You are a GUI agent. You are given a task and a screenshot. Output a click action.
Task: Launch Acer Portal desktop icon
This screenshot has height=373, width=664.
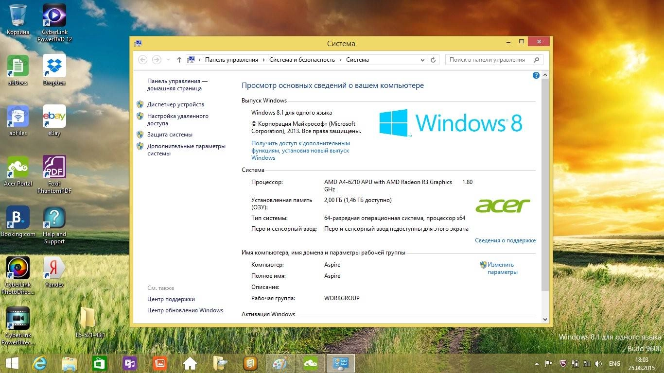tap(18, 171)
